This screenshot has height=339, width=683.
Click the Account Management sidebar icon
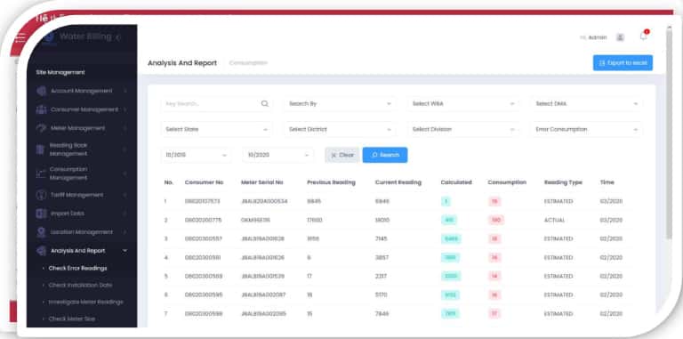pyautogui.click(x=42, y=91)
